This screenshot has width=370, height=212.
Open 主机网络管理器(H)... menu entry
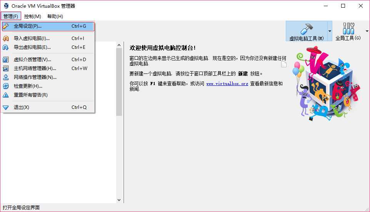coord(48,68)
